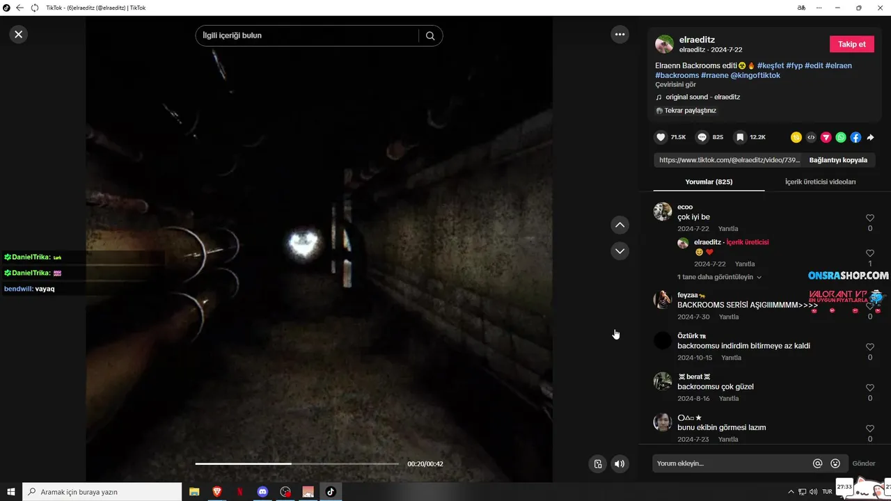The height and width of the screenshot is (501, 891).
Task: Click the embed code icon
Action: (x=811, y=137)
